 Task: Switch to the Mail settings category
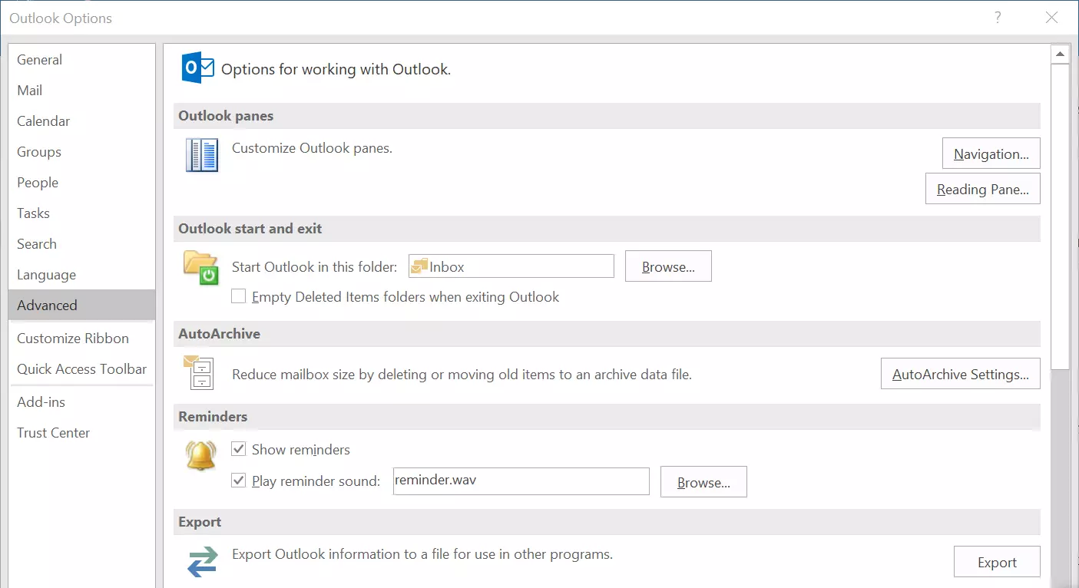[x=29, y=90]
